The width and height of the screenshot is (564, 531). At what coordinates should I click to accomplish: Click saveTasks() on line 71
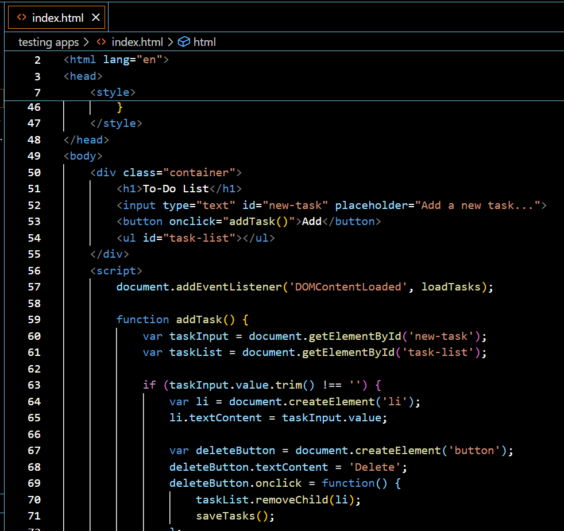232,516
